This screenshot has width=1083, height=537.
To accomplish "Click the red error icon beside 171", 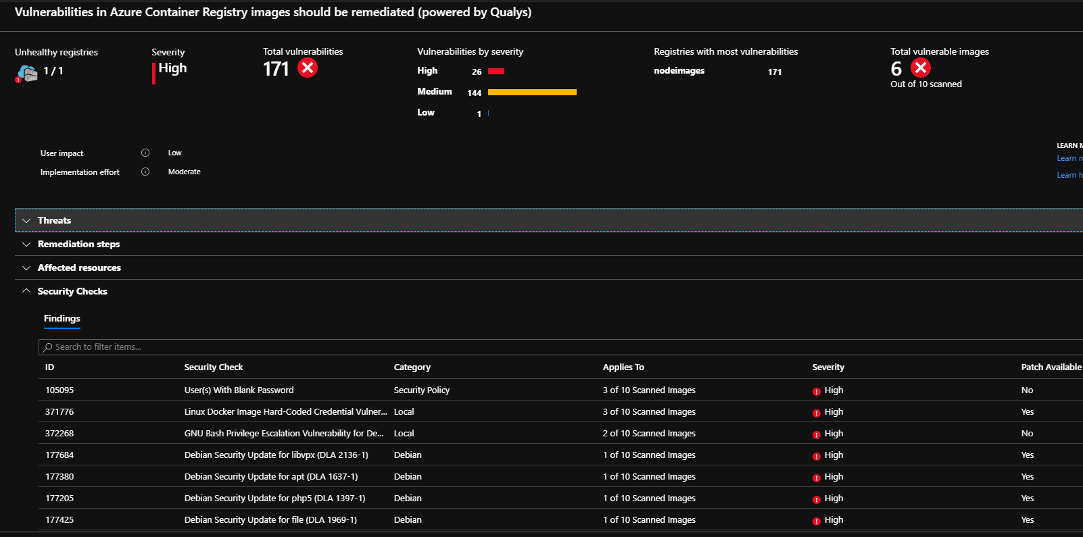I will (308, 68).
